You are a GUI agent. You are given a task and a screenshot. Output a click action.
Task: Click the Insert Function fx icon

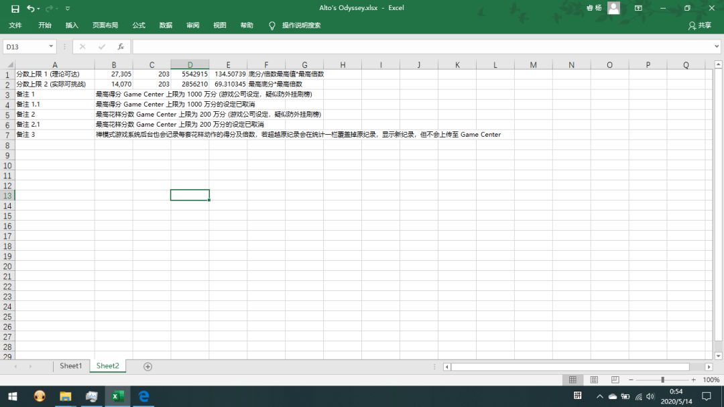121,47
